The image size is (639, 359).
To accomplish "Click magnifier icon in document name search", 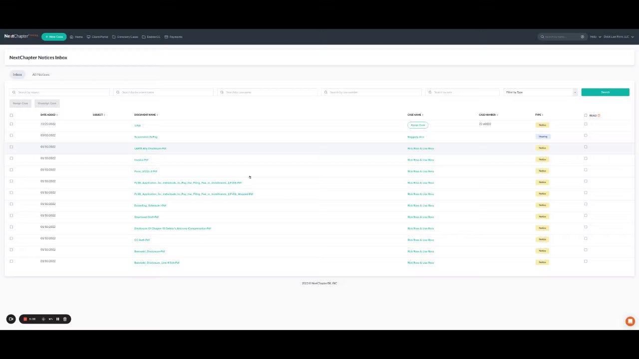I will [118, 92].
